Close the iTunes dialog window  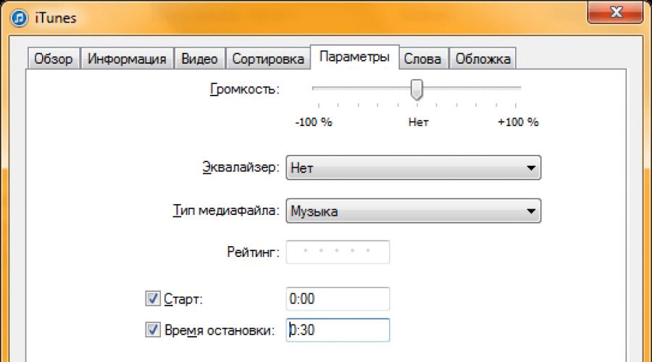[x=615, y=12]
